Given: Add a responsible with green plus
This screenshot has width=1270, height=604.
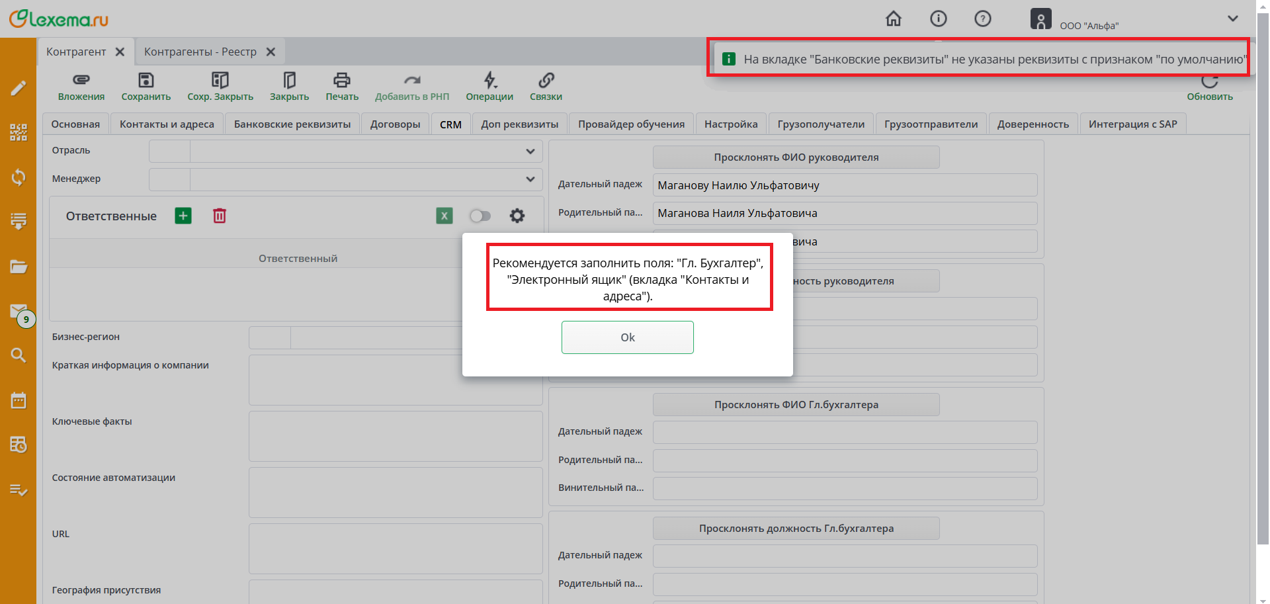Looking at the screenshot, I should [x=183, y=216].
